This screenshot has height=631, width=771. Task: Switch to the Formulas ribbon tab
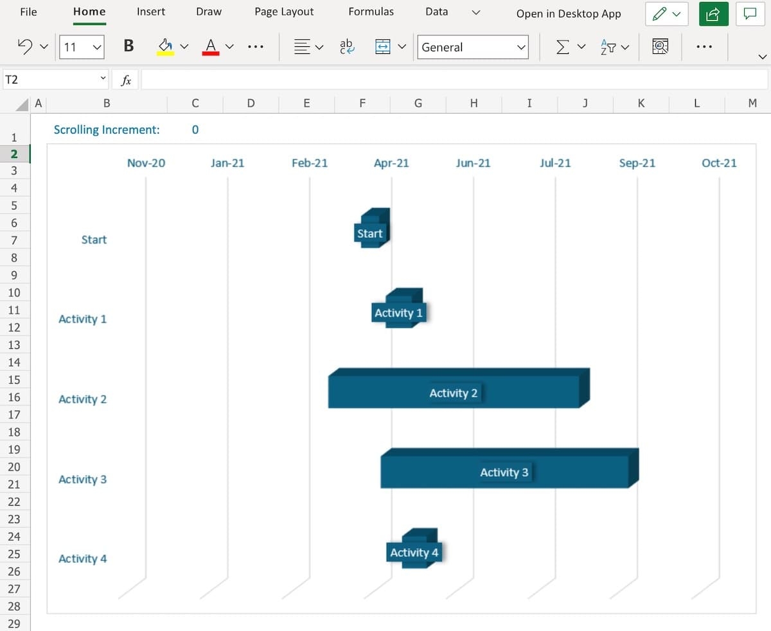coord(371,12)
